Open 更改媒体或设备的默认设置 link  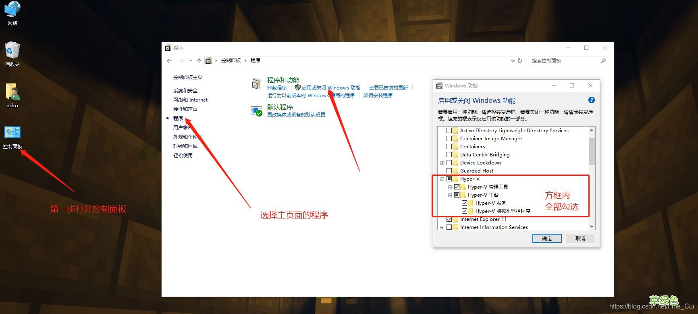(x=296, y=115)
